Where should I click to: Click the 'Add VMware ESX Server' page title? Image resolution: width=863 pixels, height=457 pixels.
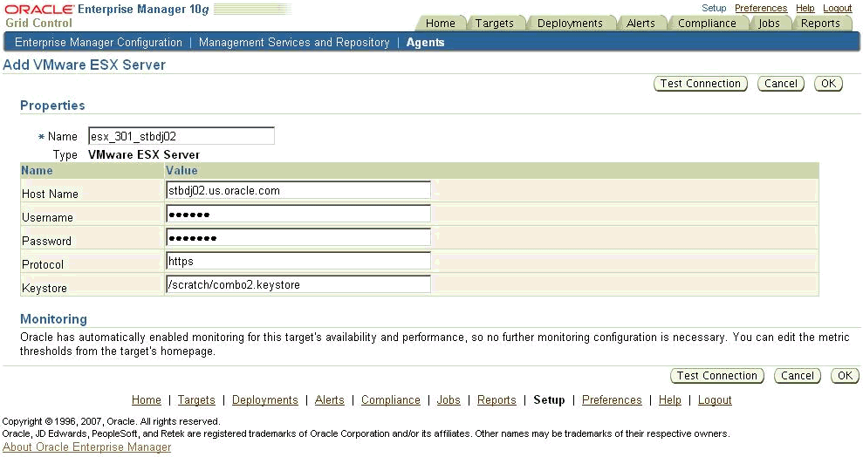tap(85, 65)
